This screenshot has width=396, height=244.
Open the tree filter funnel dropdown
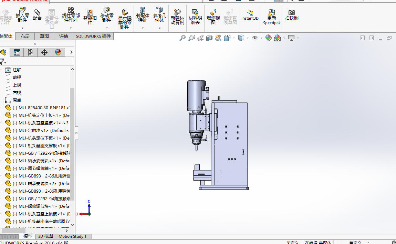tap(3, 61)
